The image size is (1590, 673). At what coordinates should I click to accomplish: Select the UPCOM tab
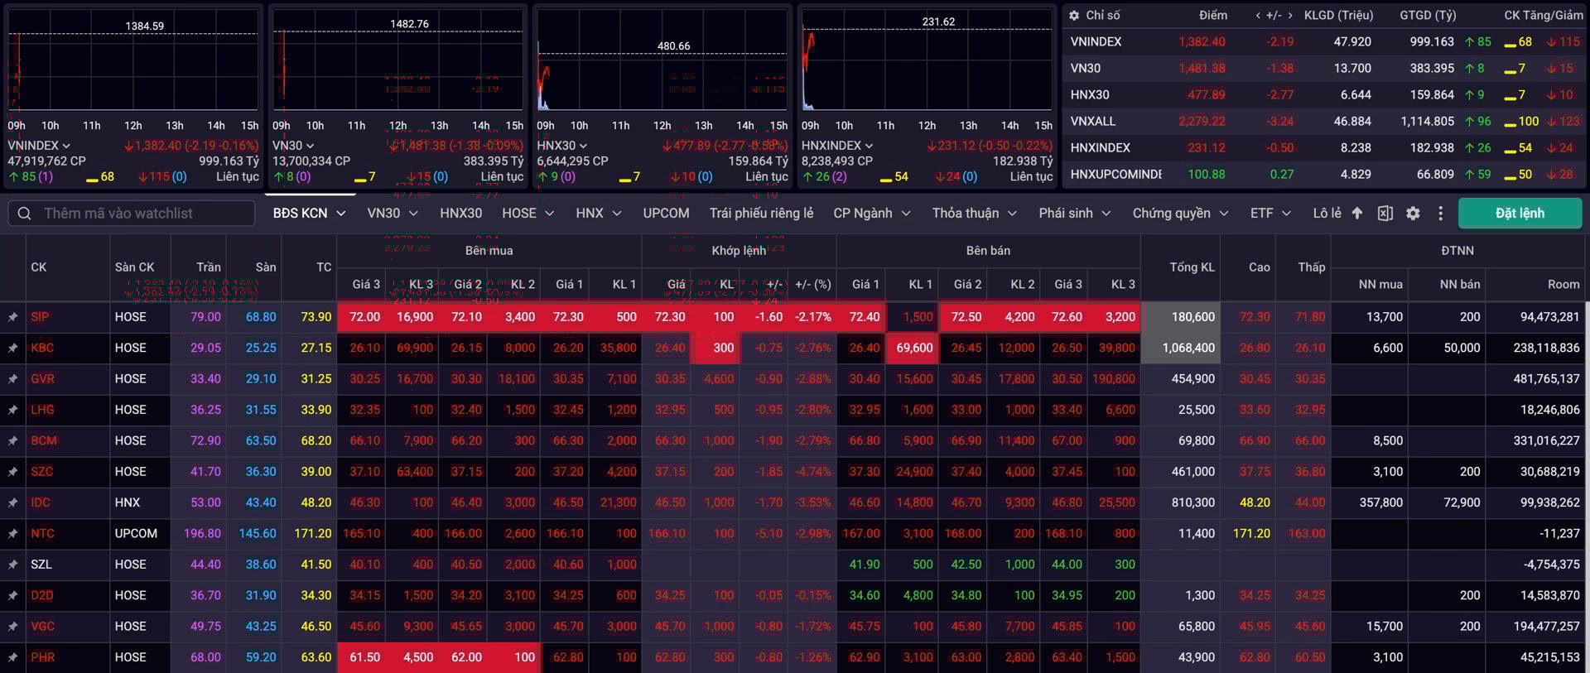click(666, 214)
